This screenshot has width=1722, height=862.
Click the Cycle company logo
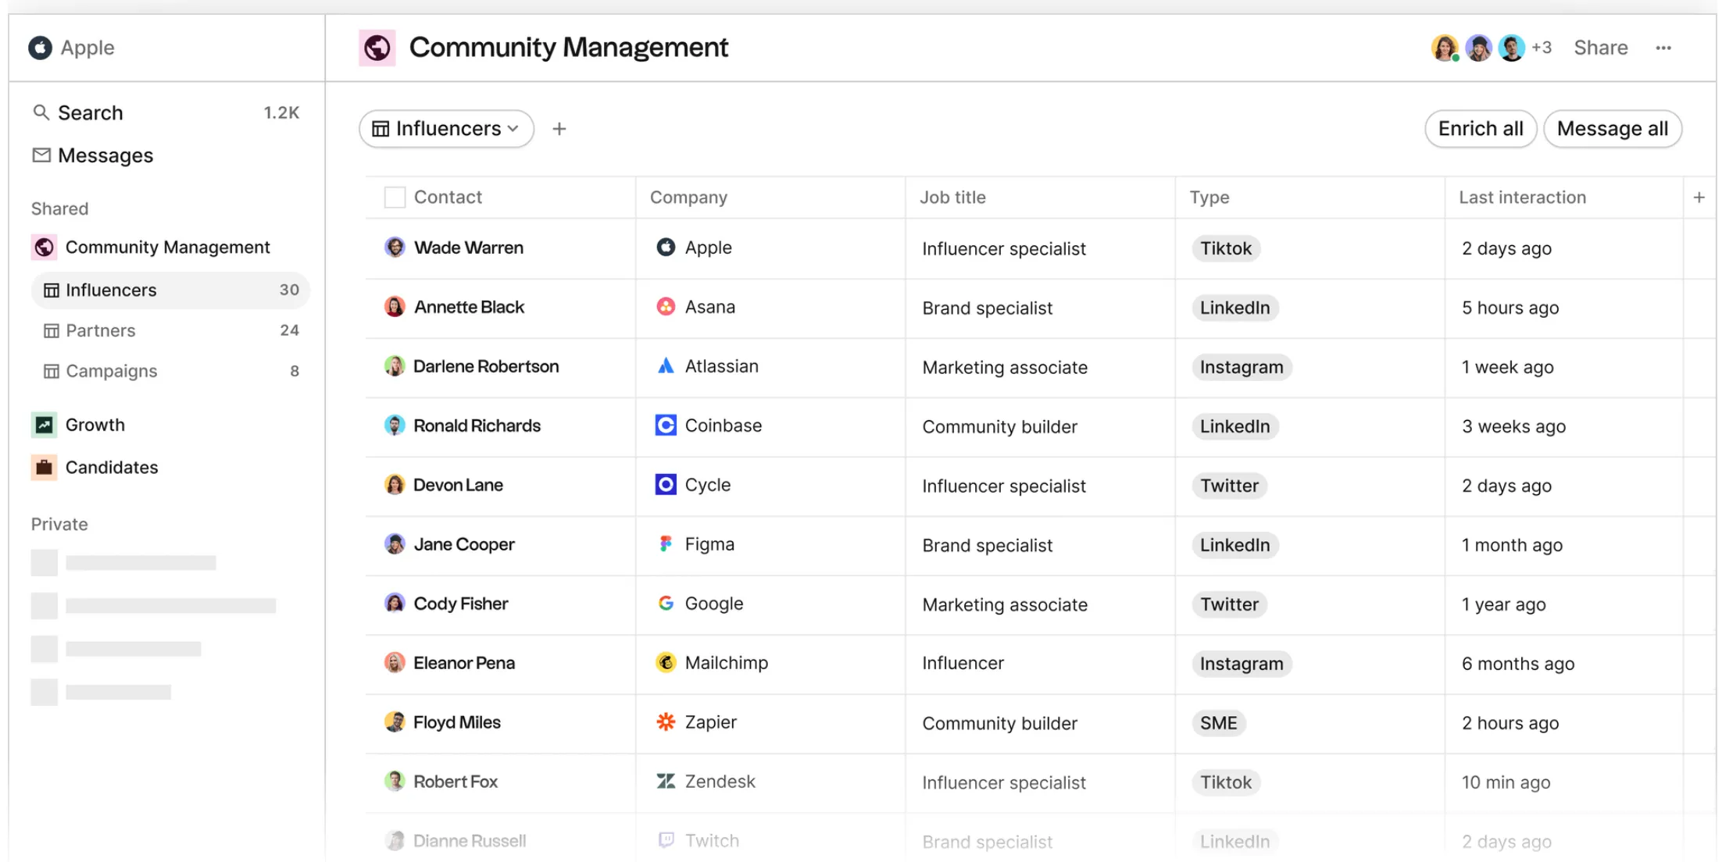coord(666,485)
